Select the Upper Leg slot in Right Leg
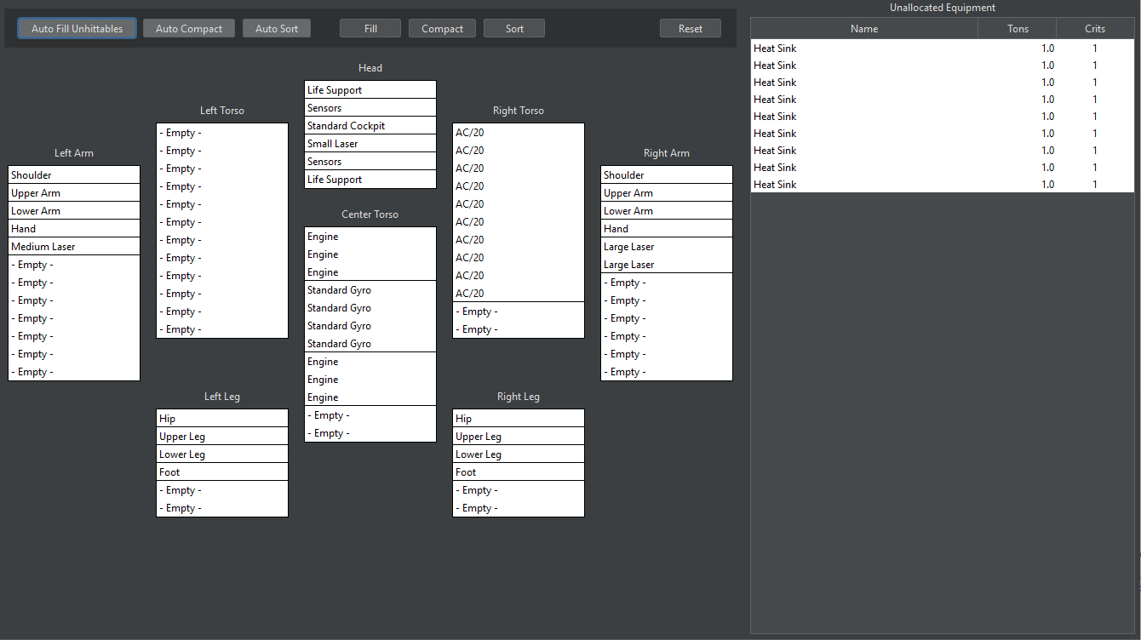This screenshot has width=1141, height=640. pyautogui.click(x=519, y=437)
